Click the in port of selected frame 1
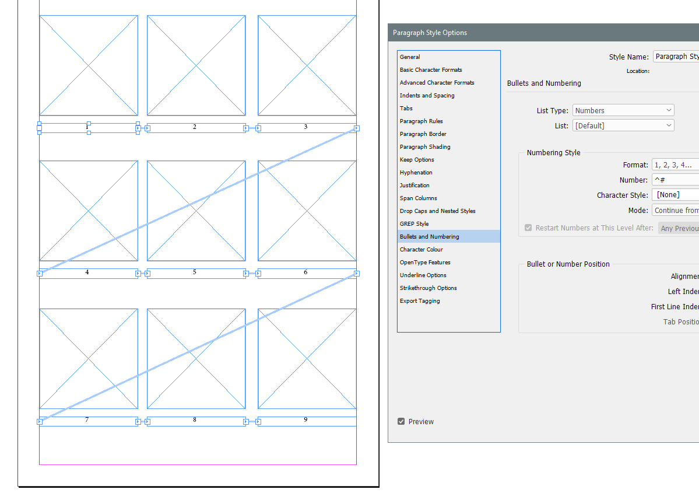The image size is (699, 493). pyautogui.click(x=39, y=128)
